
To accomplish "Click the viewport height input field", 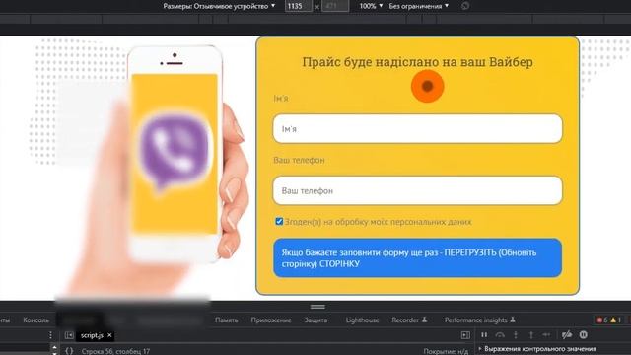I will tap(335, 6).
